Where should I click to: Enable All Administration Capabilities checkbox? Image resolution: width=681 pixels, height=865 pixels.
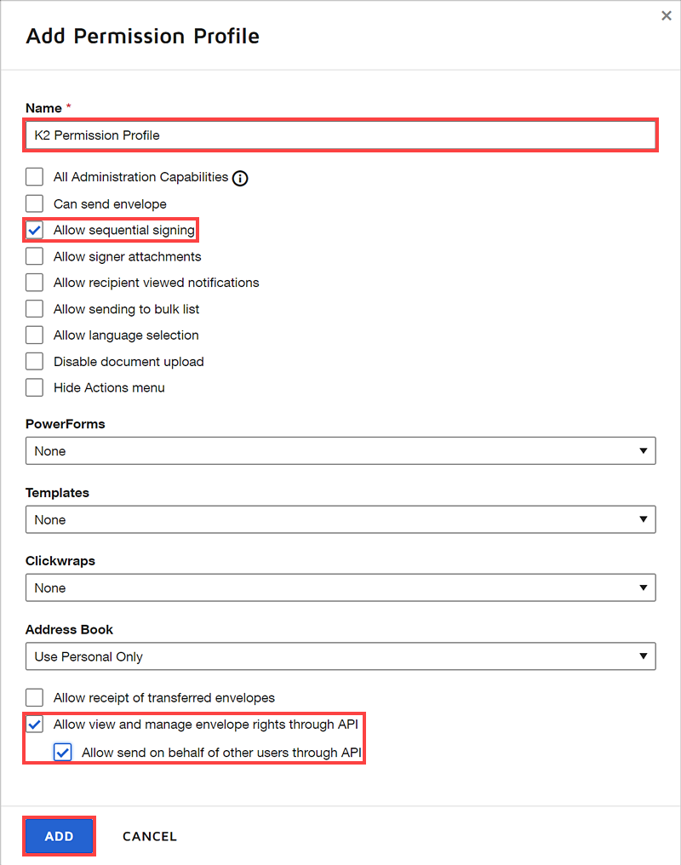coord(34,177)
